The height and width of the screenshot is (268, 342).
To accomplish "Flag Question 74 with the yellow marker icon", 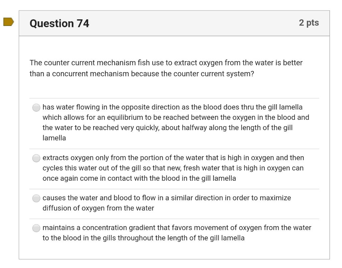I will coord(8,22).
